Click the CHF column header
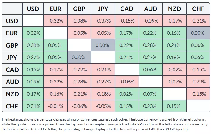The image size is (211, 134). (198, 9)
